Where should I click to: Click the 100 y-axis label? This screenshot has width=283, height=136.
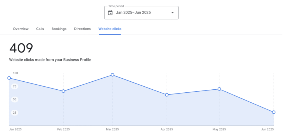coord(15,73)
